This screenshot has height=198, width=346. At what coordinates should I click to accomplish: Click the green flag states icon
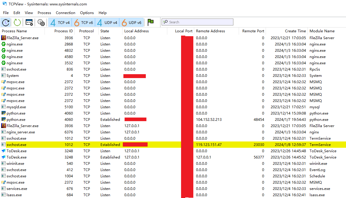[151, 22]
